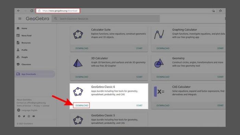
Task: Select App Downloads in the sidebar
Action: pos(35,74)
